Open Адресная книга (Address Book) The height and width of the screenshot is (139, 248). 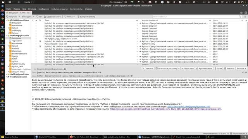coord(52,17)
